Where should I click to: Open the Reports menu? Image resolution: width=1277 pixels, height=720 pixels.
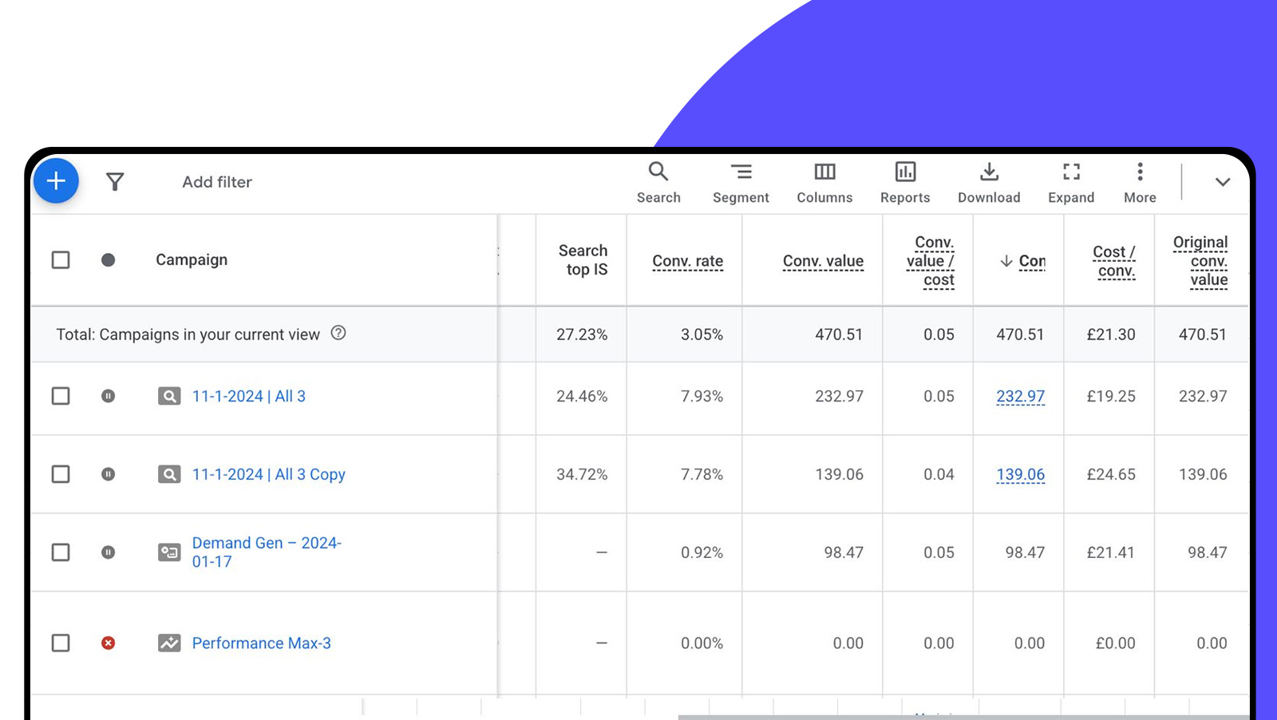905,183
